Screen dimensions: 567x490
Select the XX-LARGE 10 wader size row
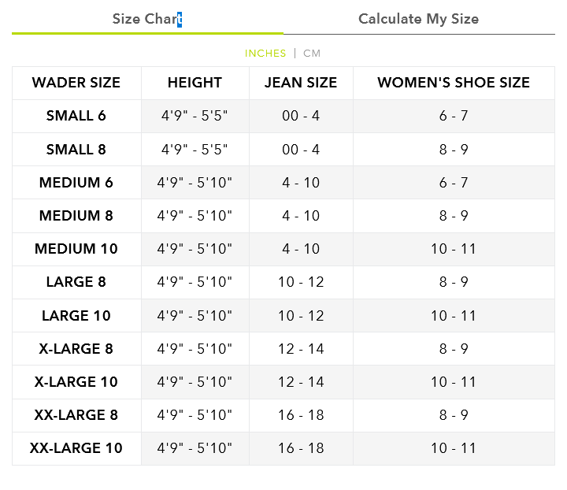283,448
